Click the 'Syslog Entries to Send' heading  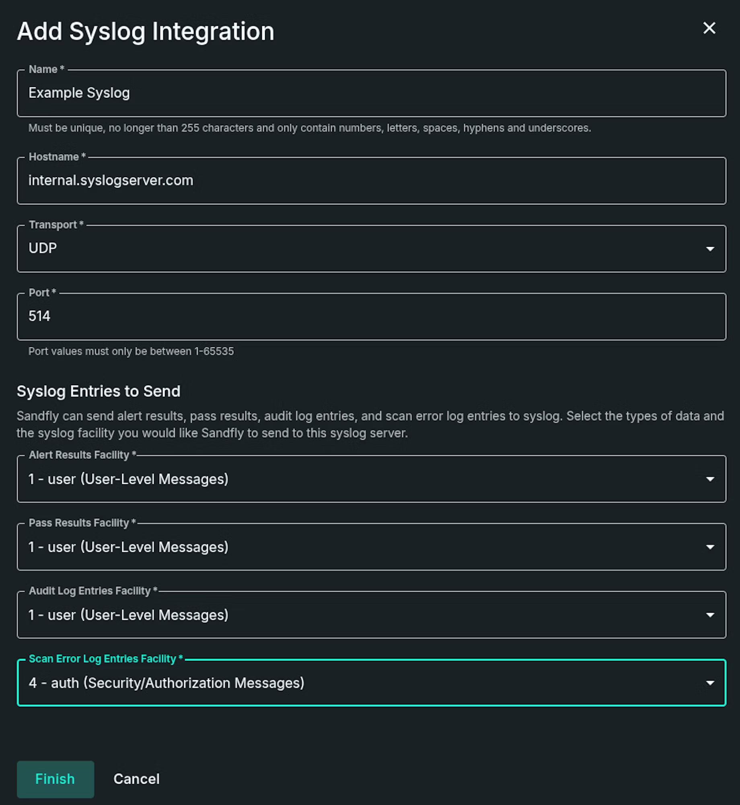99,391
